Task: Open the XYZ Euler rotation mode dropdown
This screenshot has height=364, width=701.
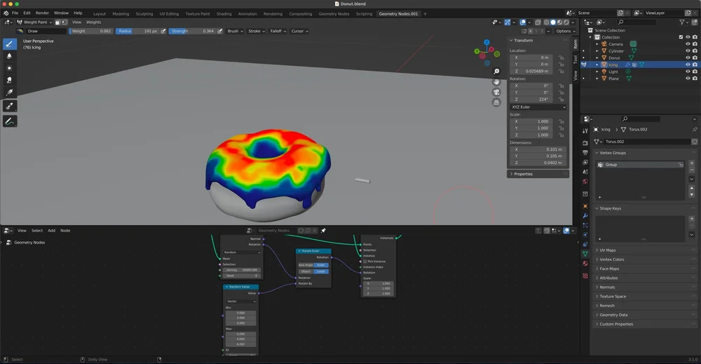Action: (x=538, y=107)
